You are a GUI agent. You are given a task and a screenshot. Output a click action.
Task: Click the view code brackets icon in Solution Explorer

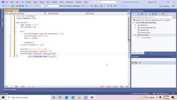tap(160, 14)
